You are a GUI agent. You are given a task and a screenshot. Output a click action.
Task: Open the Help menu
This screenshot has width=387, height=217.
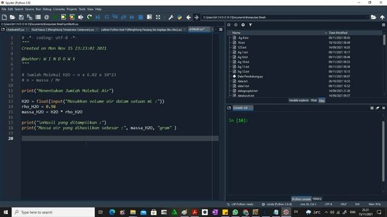[x=98, y=9]
